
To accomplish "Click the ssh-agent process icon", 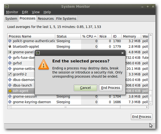I will (x=10, y=91).
